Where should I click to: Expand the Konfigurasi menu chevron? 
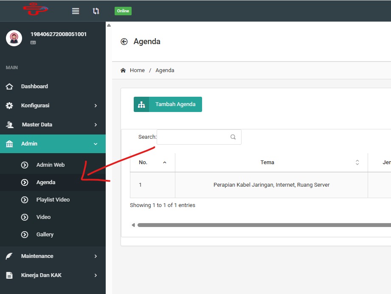tap(96, 106)
